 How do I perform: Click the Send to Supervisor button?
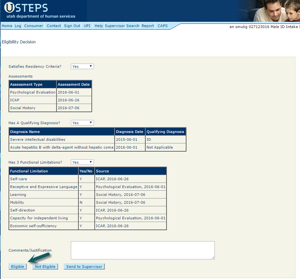[x=84, y=267]
